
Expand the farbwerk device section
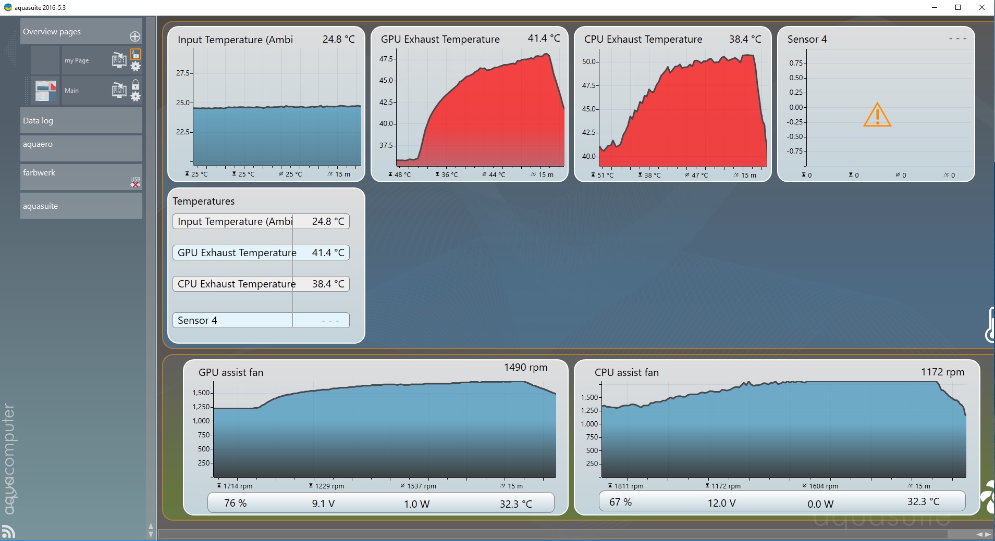point(81,177)
